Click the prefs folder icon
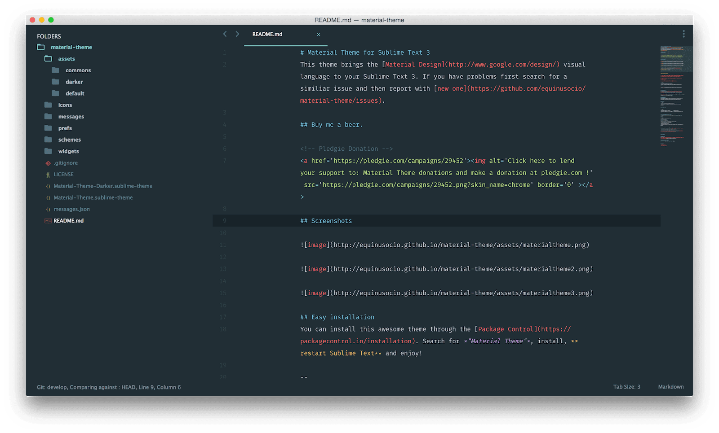 (49, 128)
